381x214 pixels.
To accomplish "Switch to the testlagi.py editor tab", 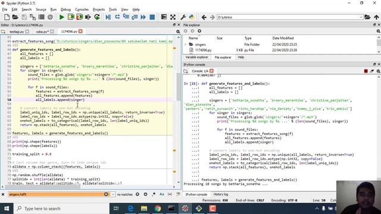I will click(17, 32).
